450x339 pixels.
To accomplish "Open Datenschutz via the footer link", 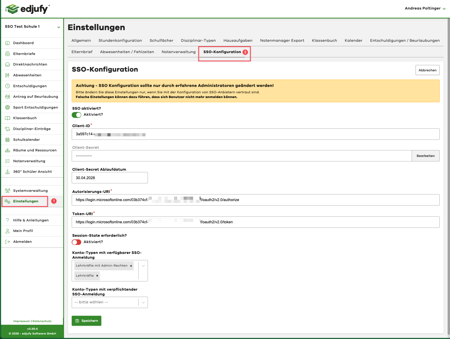I will (42, 321).
